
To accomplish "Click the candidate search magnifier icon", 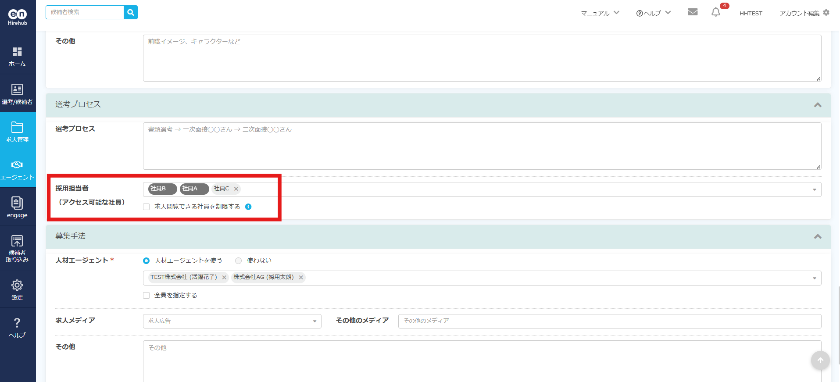I will [131, 12].
